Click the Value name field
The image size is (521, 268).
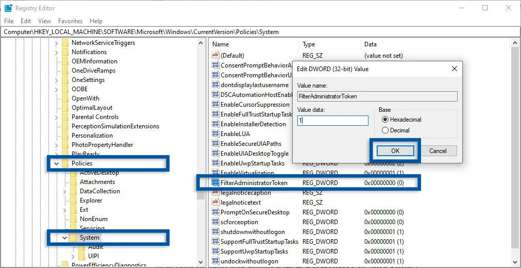(377, 96)
